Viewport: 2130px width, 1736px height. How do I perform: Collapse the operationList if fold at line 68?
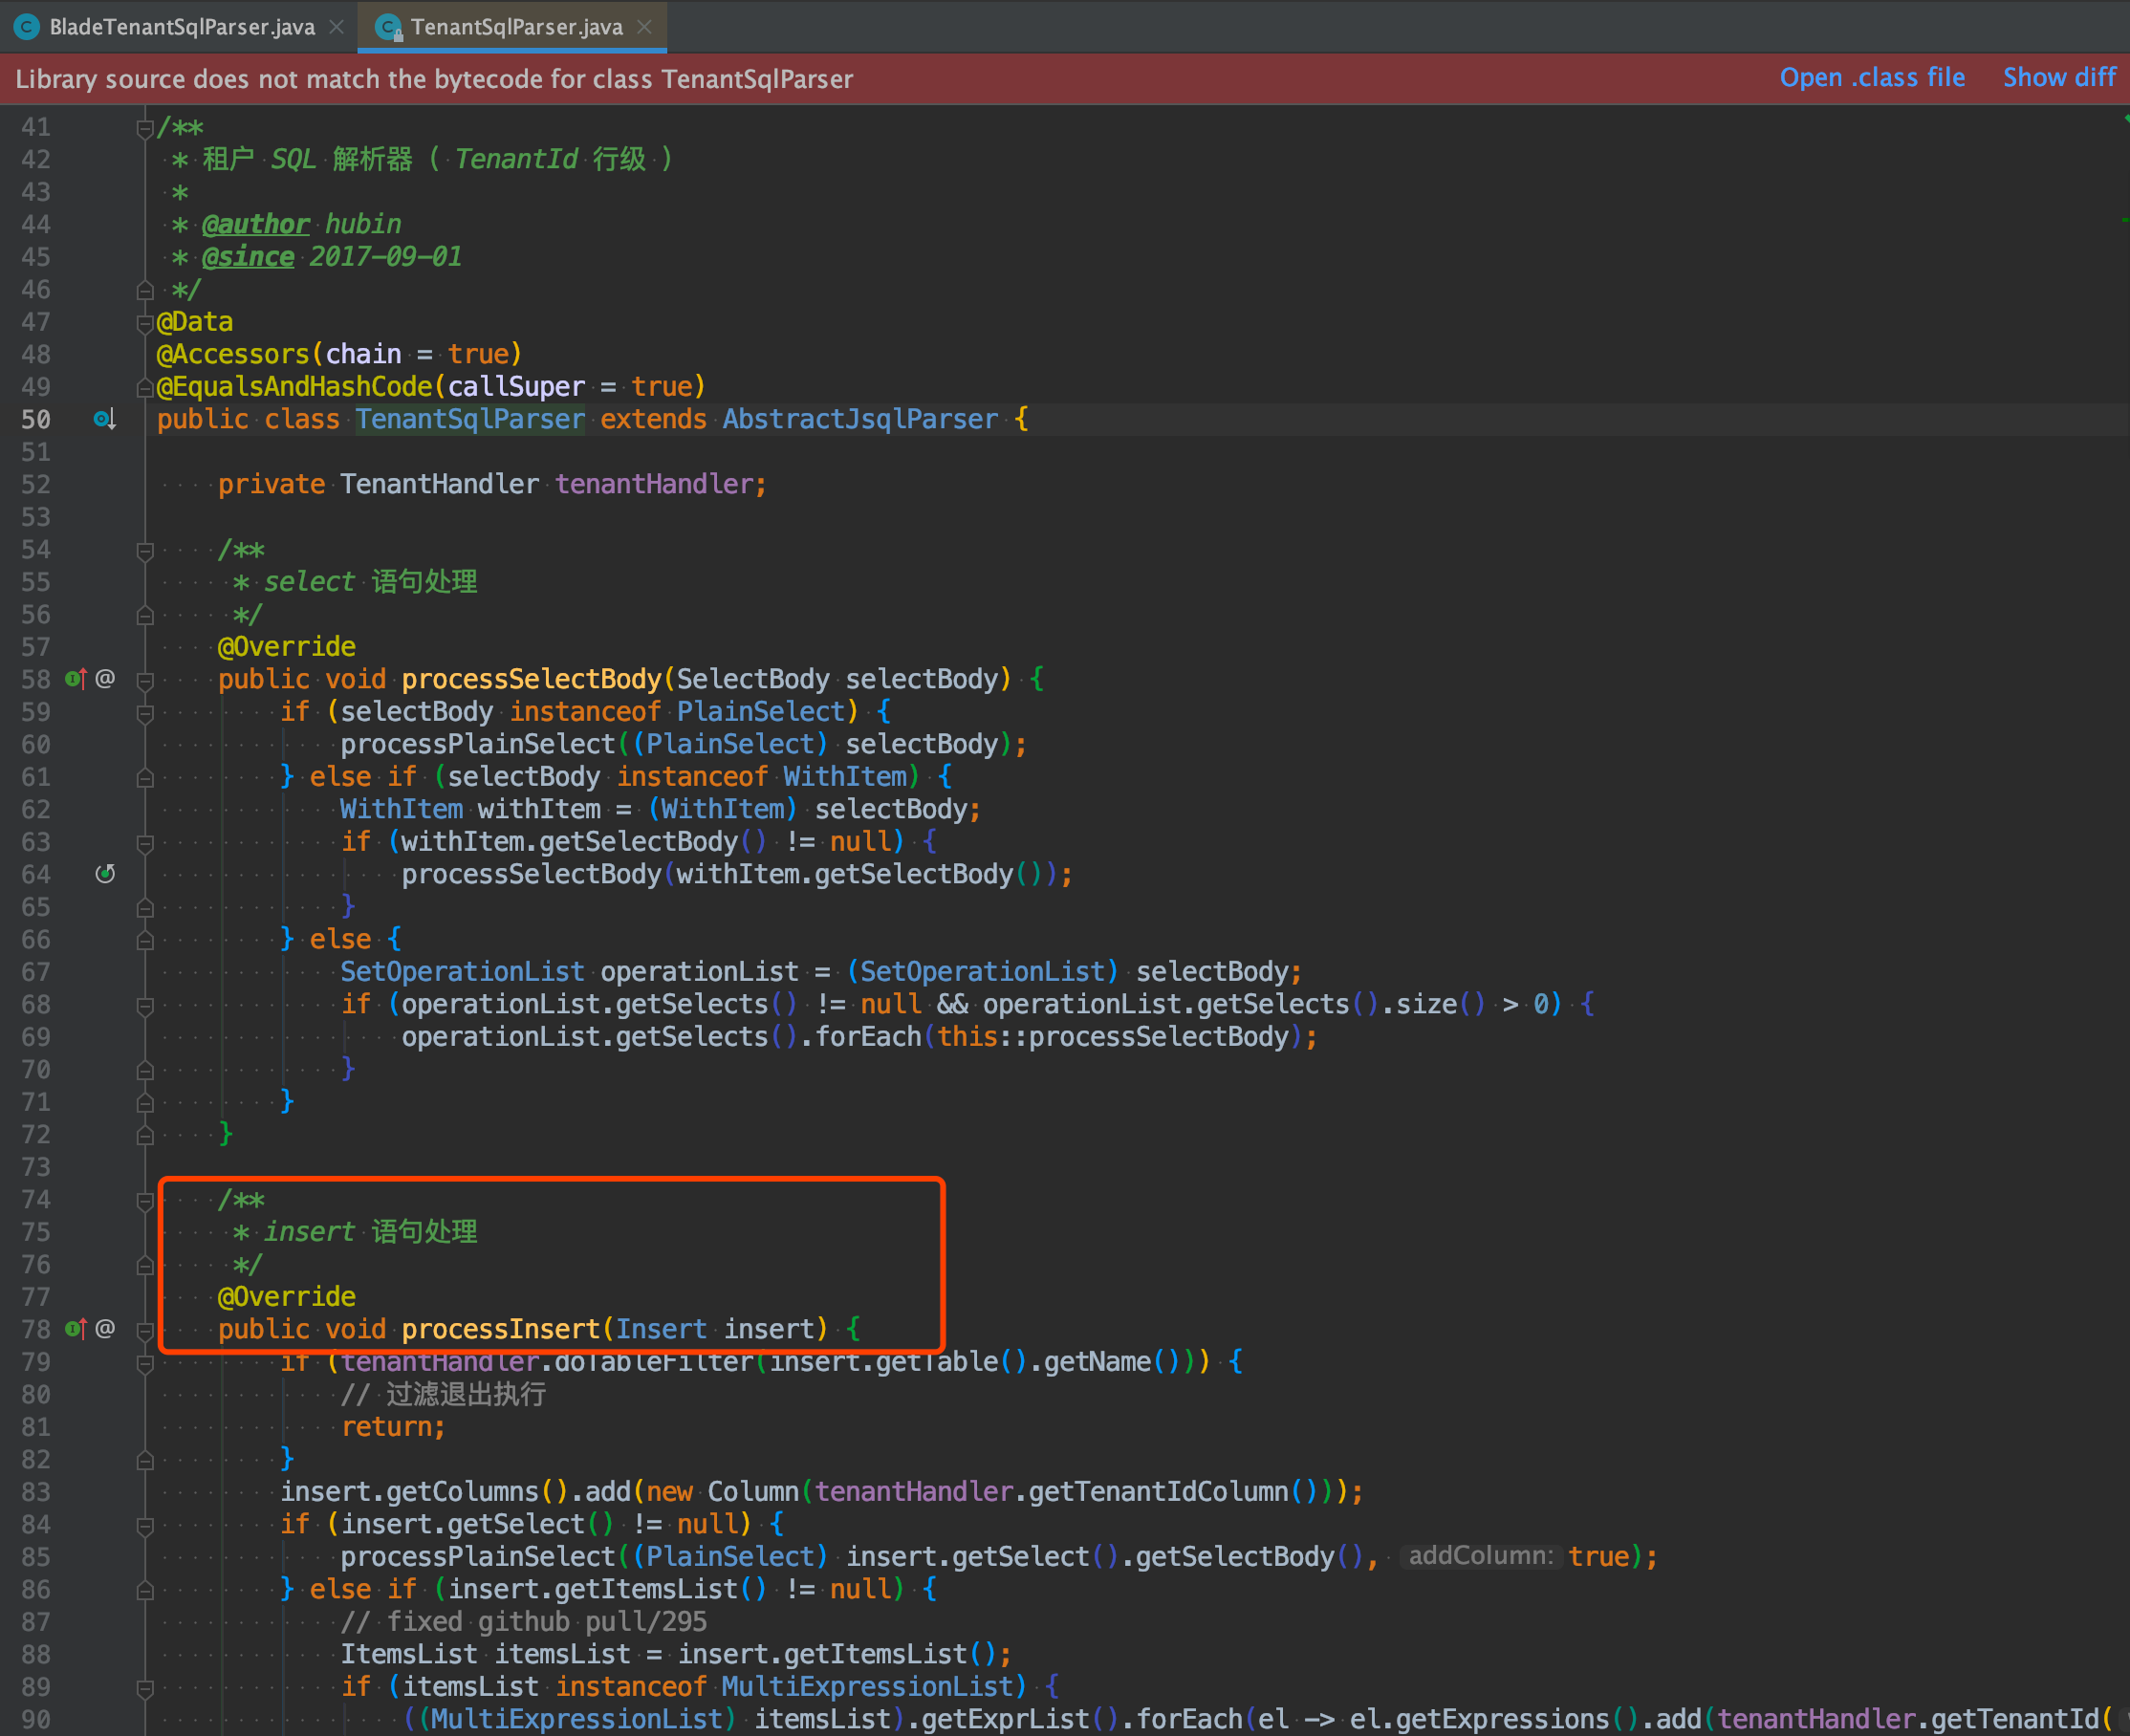click(x=144, y=1005)
